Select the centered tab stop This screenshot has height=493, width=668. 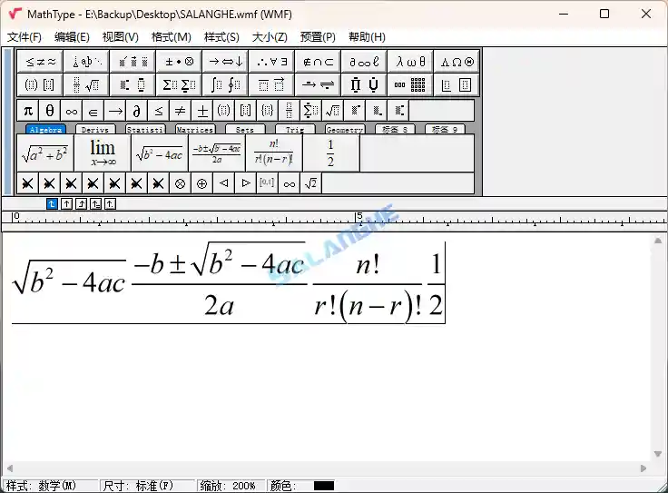click(66, 204)
